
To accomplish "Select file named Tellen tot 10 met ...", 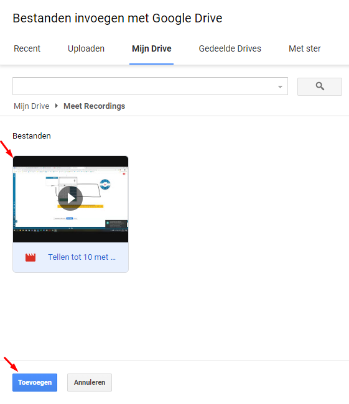I will point(81,257).
